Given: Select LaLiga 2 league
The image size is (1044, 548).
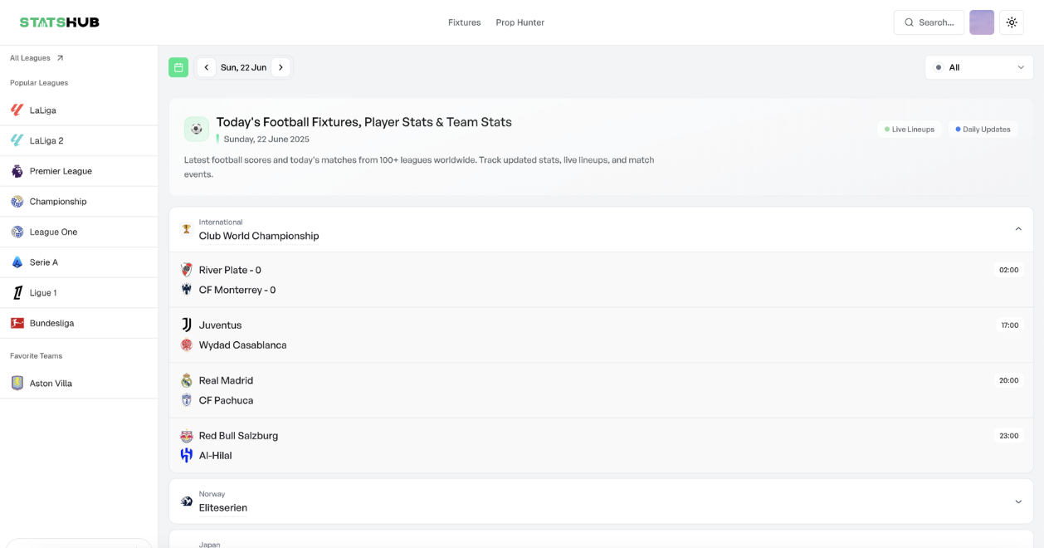Looking at the screenshot, I should pos(46,140).
